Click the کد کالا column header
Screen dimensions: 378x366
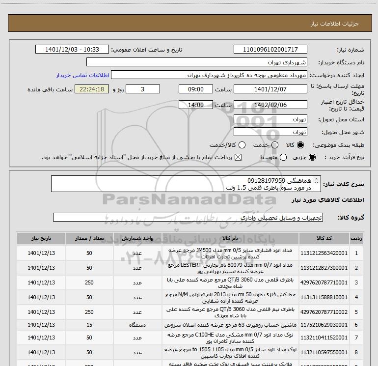coord(324,238)
